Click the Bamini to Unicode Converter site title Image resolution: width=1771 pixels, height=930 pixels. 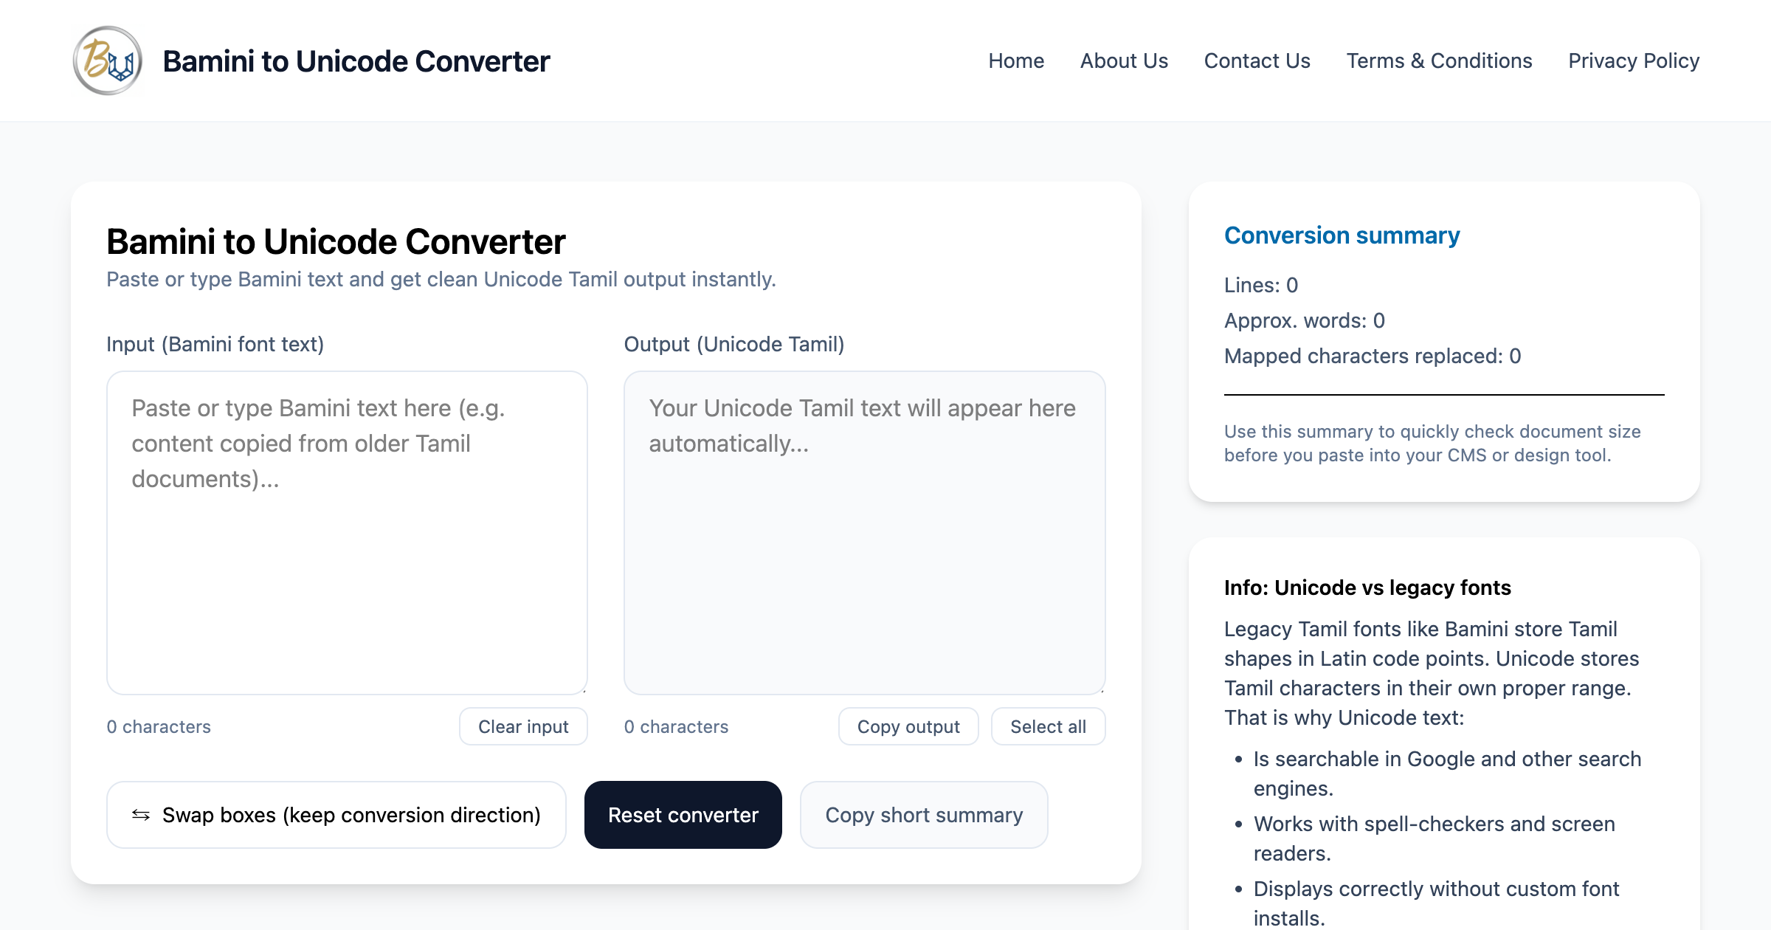(356, 61)
